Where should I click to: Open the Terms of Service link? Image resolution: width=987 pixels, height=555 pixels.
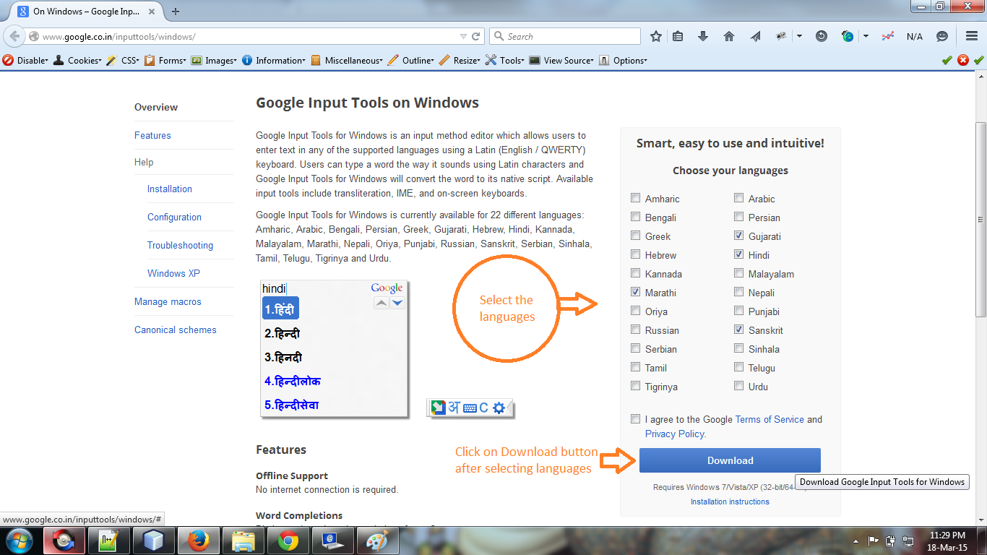point(770,419)
